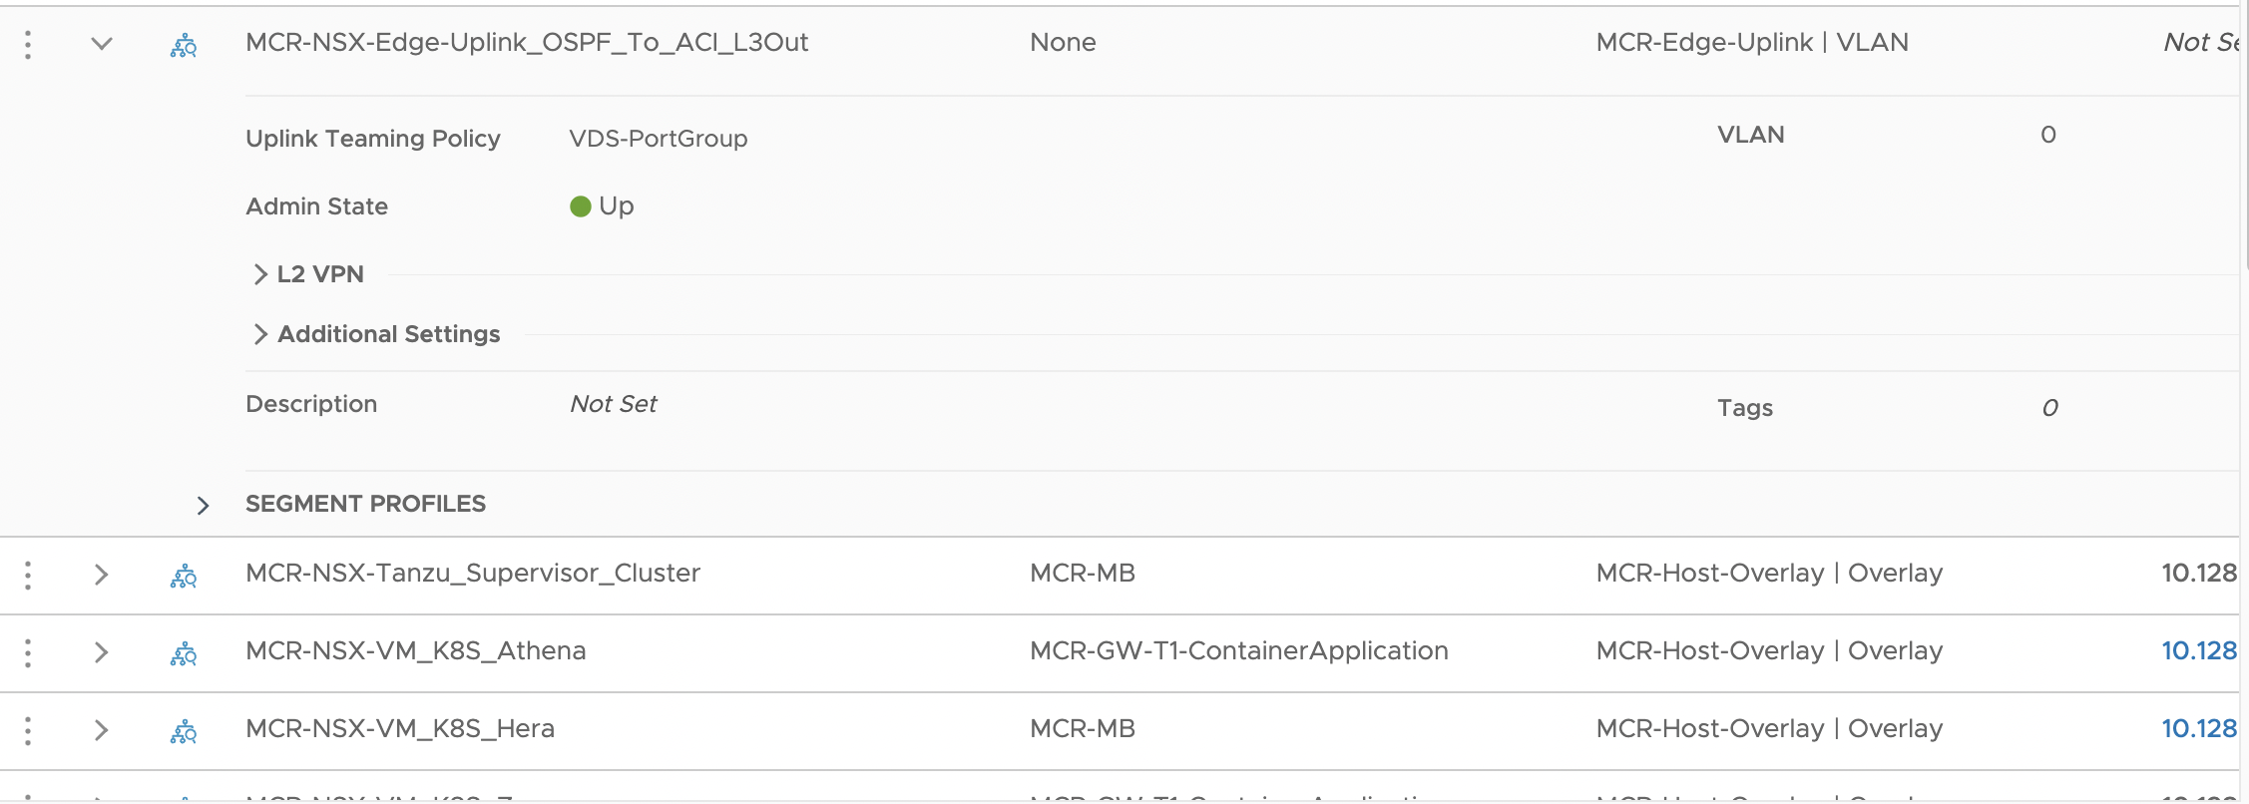Viewport: 2249px width, 804px height.
Task: Expand the MCR-NSX-VM_K8S_Athena row
Action: coord(101,652)
